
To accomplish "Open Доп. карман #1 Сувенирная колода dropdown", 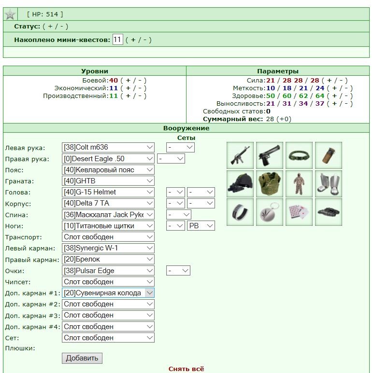I will [x=108, y=293].
